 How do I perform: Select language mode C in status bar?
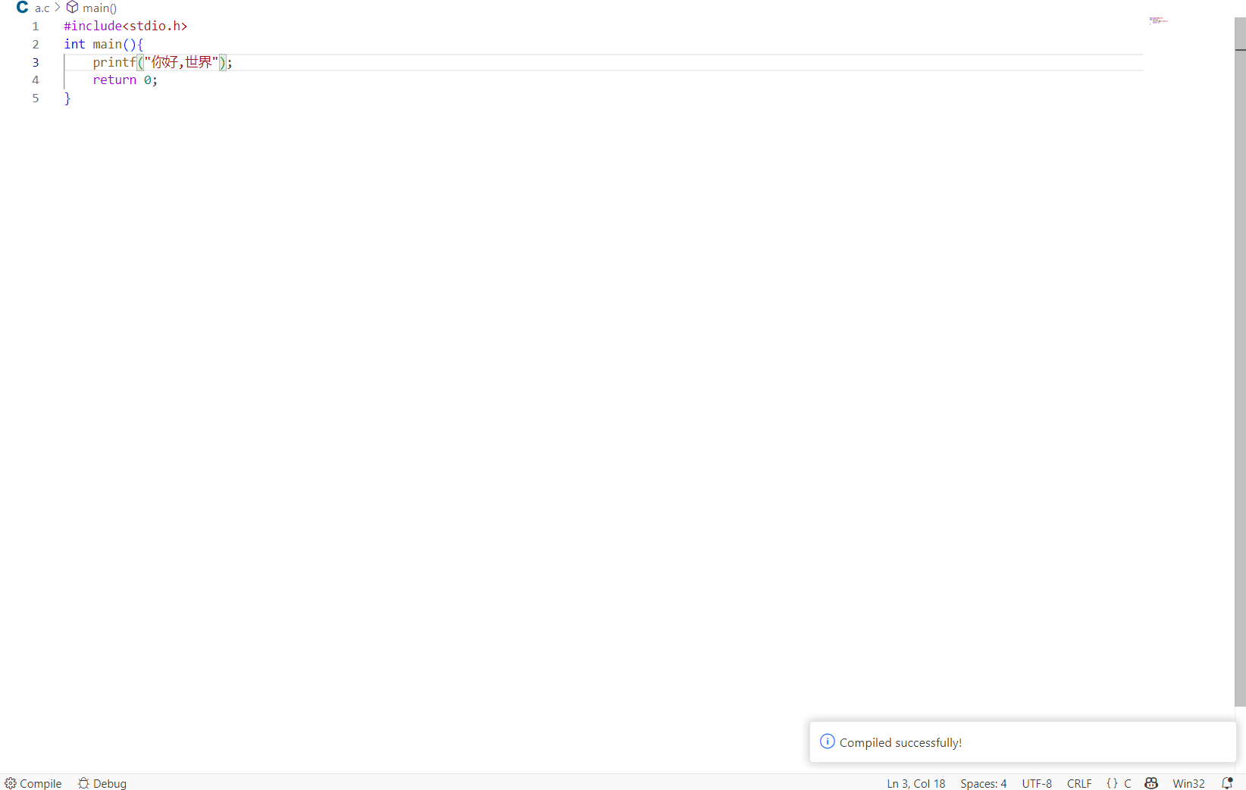(1127, 783)
